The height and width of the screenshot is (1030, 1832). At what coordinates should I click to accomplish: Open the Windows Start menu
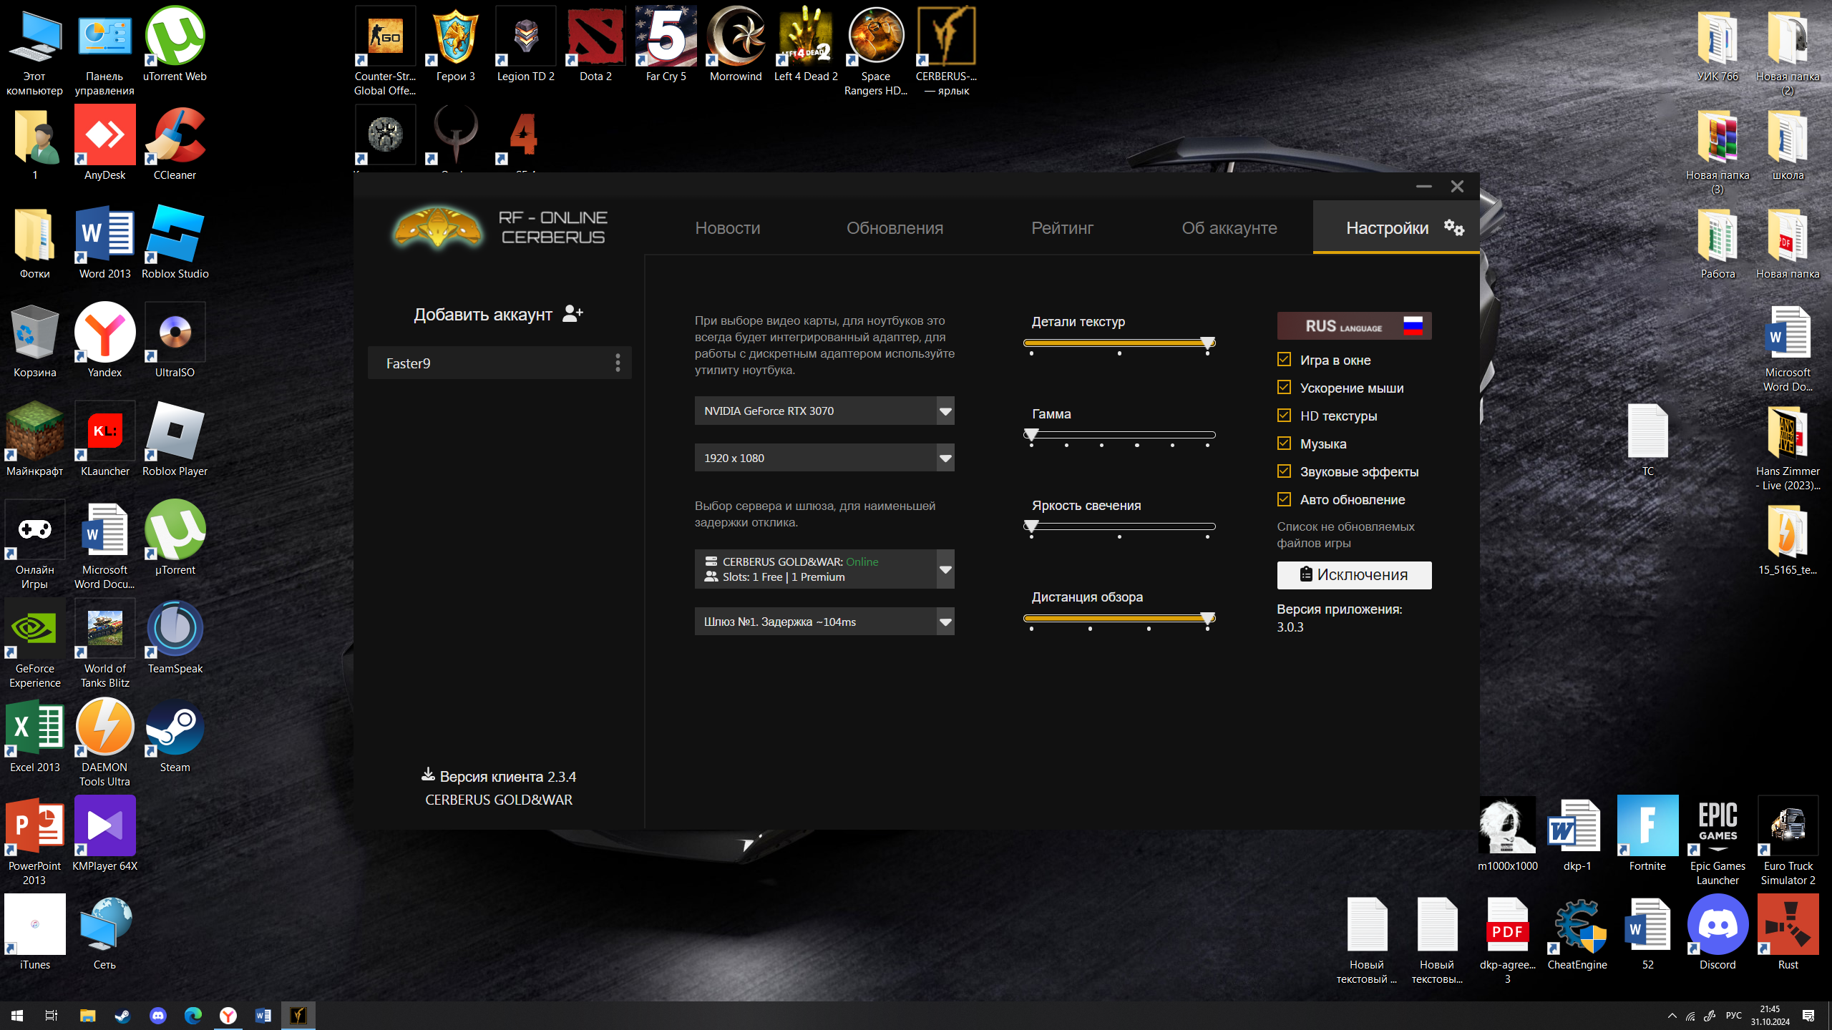[x=17, y=1015]
